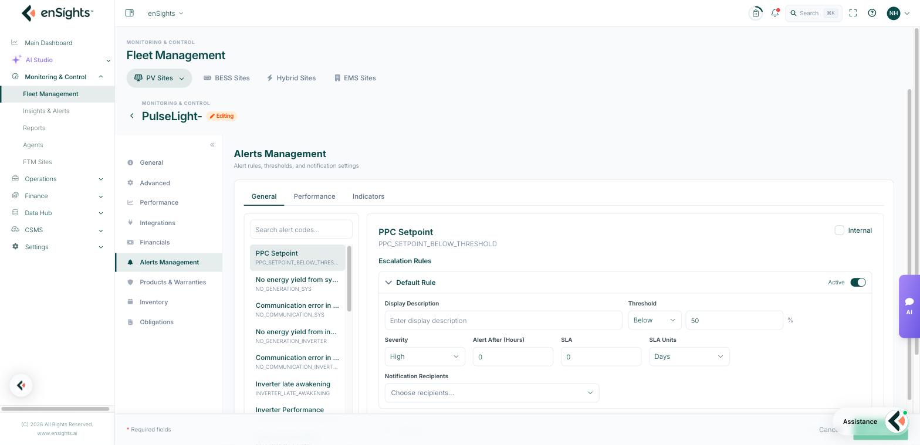The width and height of the screenshot is (920, 445).
Task: Open the AI chat side tab
Action: 909,306
